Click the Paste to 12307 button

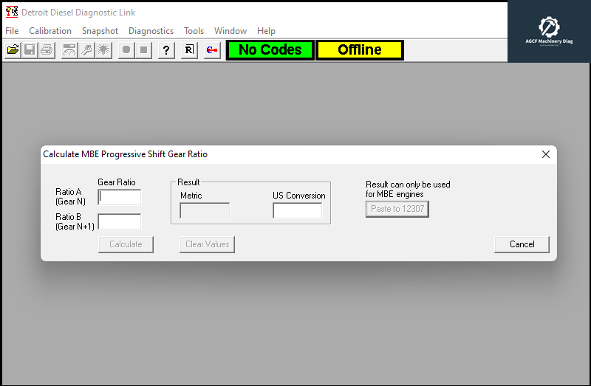[397, 209]
